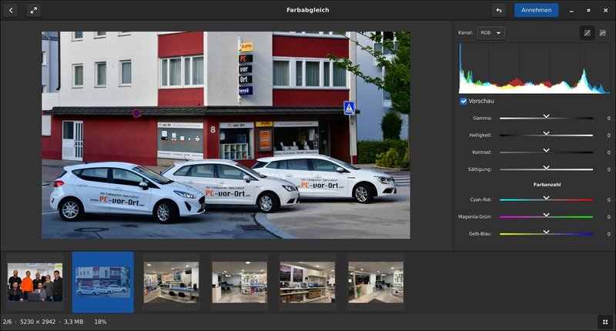Viewport: 616px width, 331px height.
Task: Click the Cyan-Rot color slider
Action: (546, 199)
